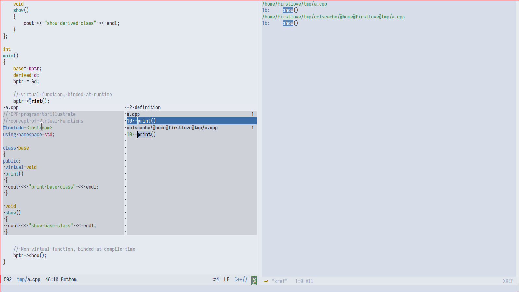Image resolution: width=519 pixels, height=292 pixels.
Task: Click the LF line-ending indicator
Action: pos(227,279)
